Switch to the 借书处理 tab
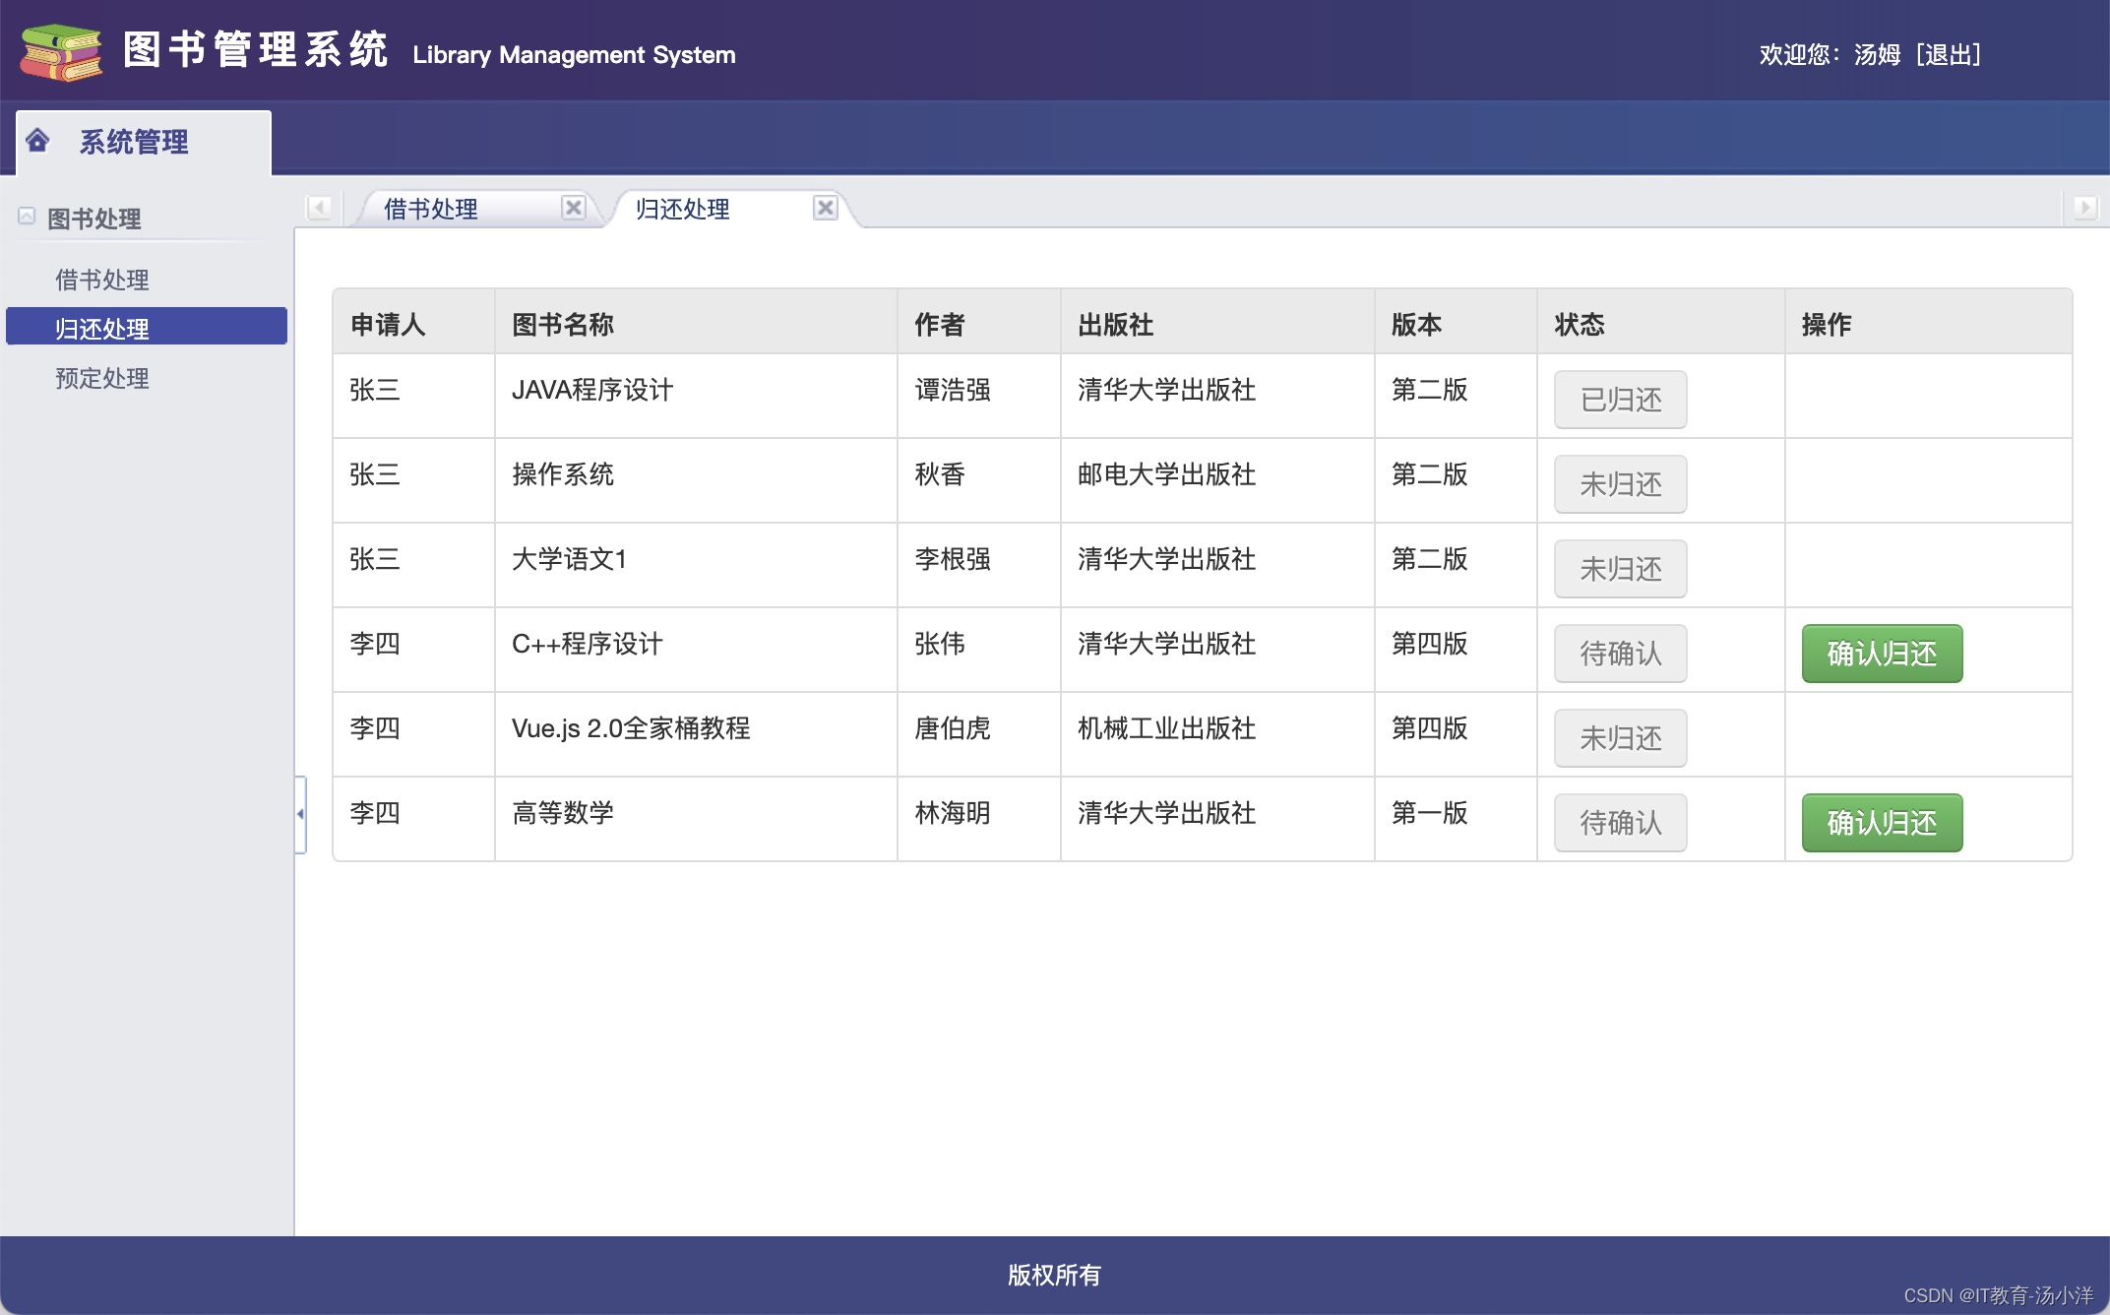The width and height of the screenshot is (2110, 1315). click(x=431, y=209)
